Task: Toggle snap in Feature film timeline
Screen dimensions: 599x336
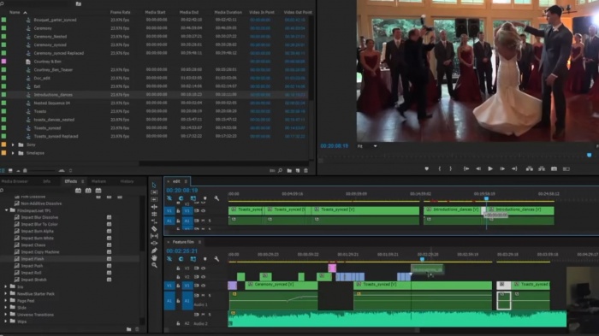Action: [181, 259]
